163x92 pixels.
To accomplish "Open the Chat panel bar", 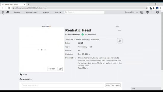I will point(146,88).
